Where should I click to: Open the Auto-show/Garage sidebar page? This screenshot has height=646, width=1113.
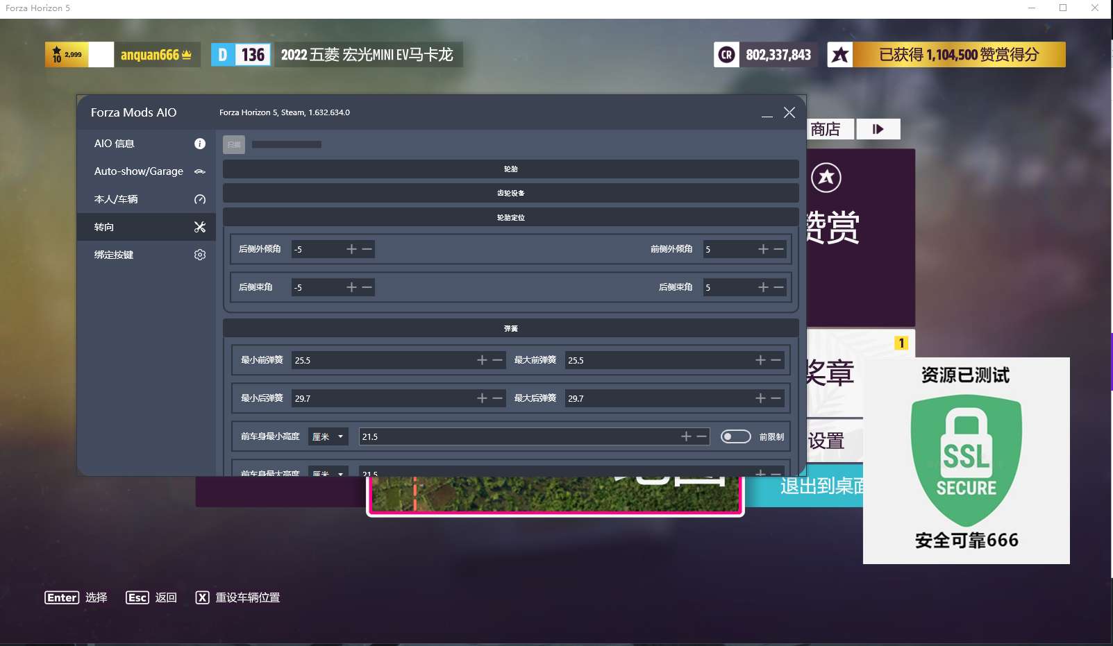(147, 171)
